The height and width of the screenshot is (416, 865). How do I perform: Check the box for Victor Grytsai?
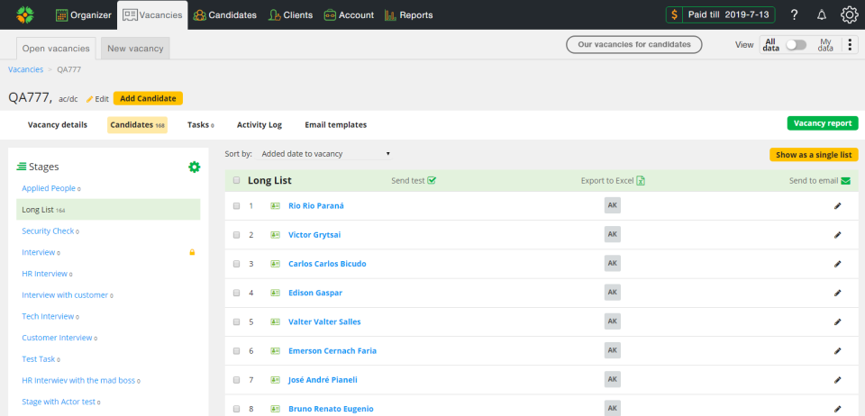point(237,235)
